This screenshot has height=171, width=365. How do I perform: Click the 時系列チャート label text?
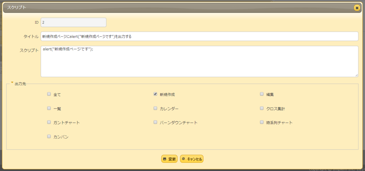279,123
